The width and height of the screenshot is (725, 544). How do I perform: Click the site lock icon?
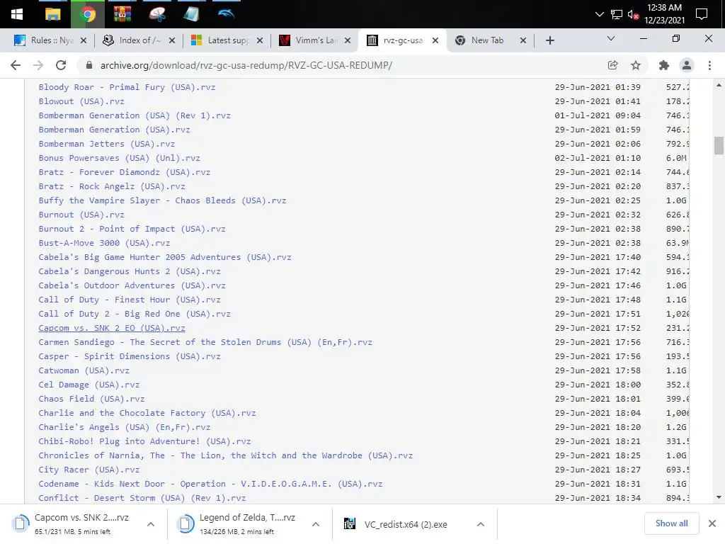click(x=89, y=65)
